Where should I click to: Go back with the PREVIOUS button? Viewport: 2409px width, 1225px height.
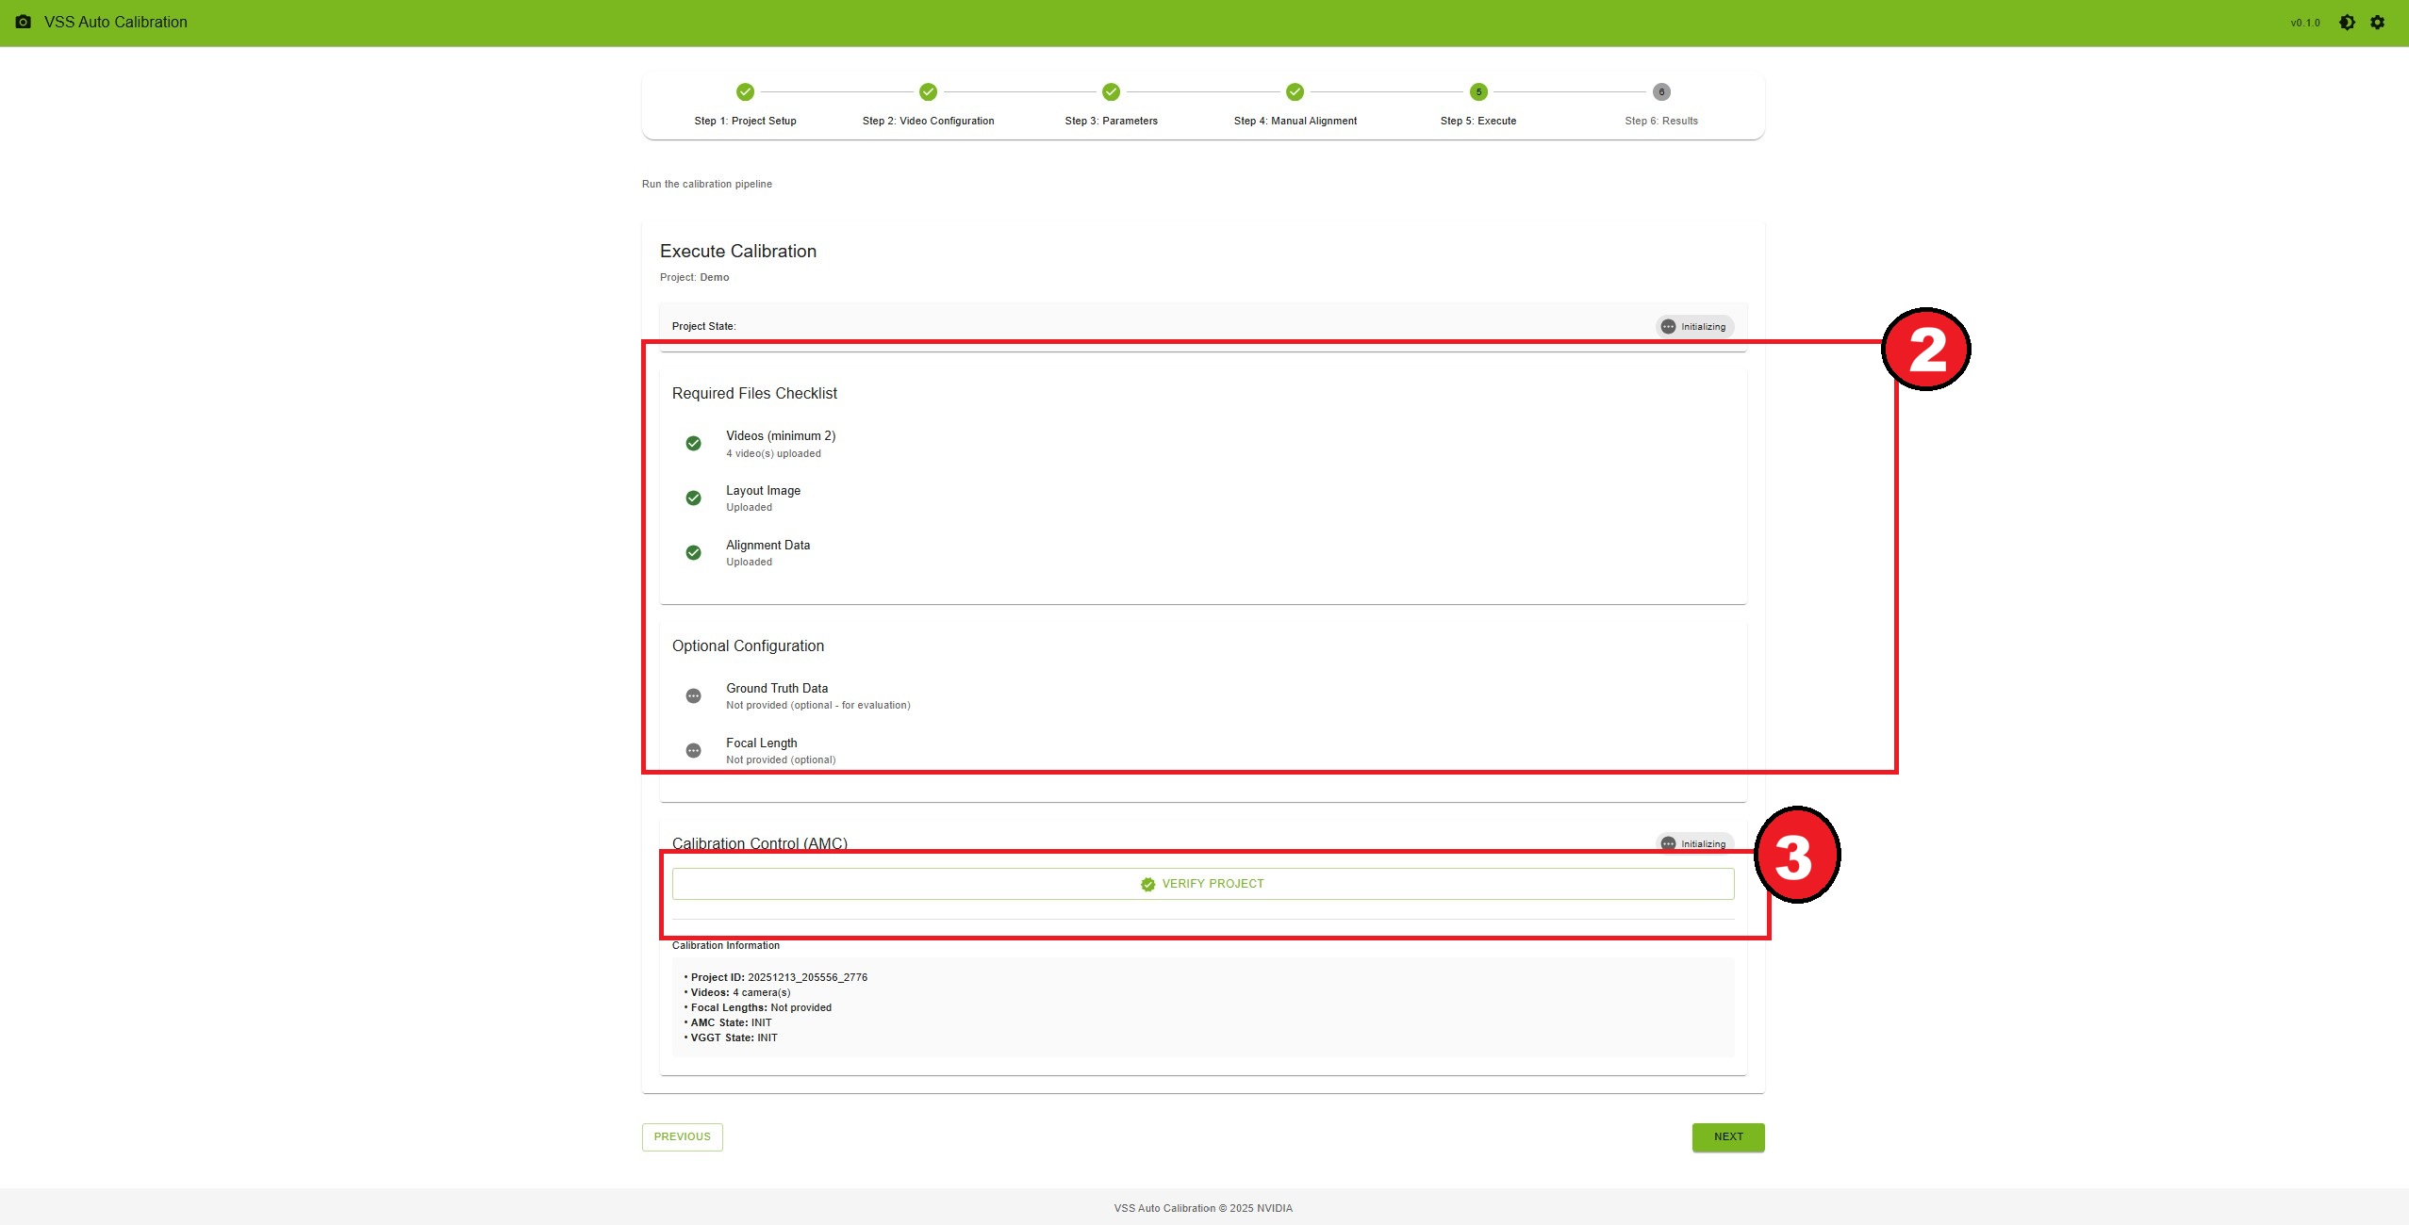(x=682, y=1136)
